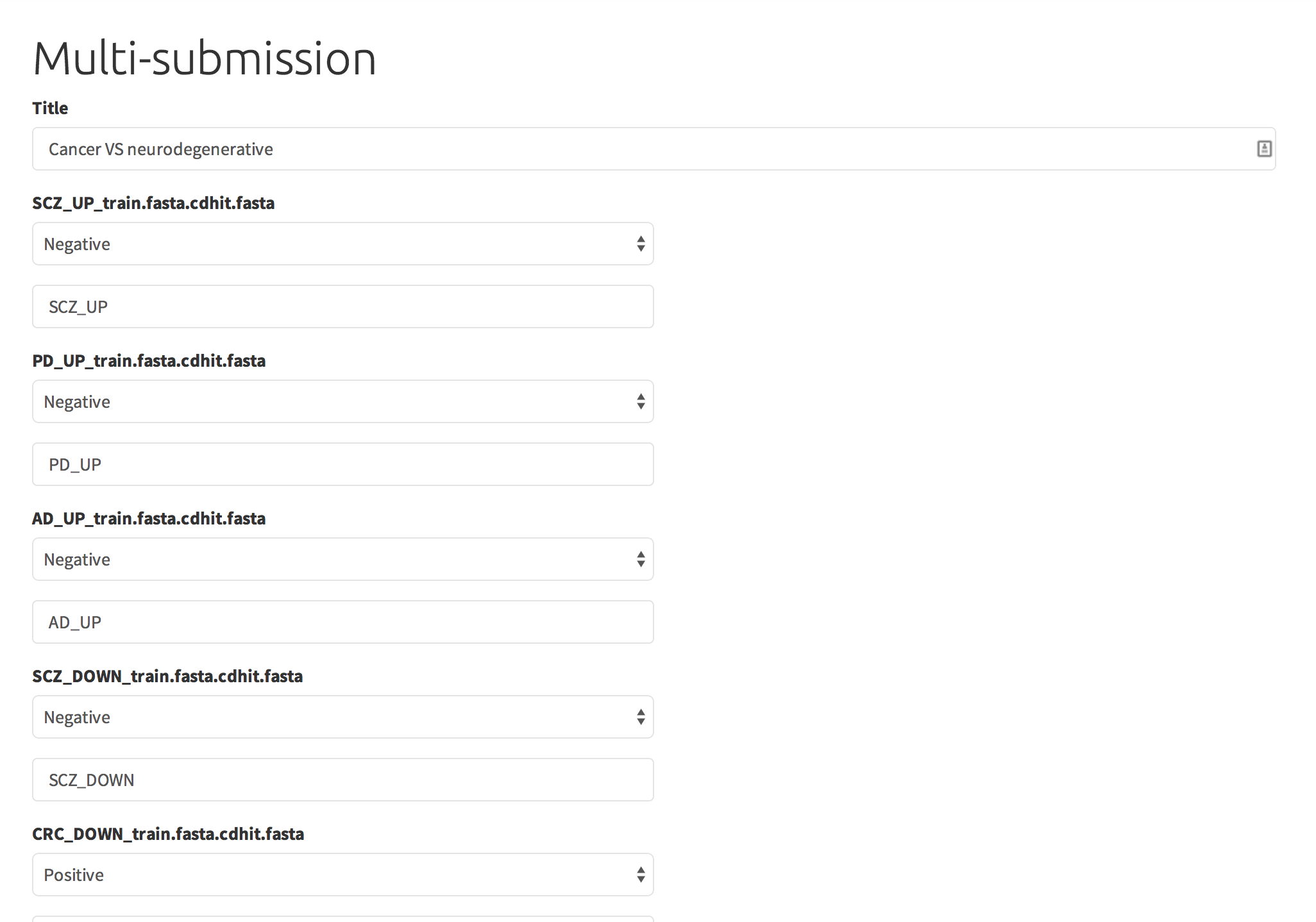The width and height of the screenshot is (1316, 922).
Task: Click the Multi-submission page heading
Action: click(x=205, y=58)
